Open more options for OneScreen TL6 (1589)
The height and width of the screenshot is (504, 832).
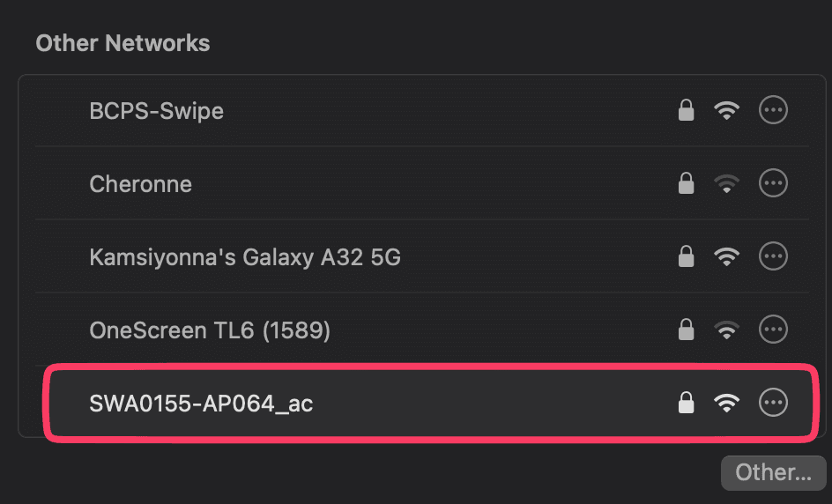coord(773,330)
